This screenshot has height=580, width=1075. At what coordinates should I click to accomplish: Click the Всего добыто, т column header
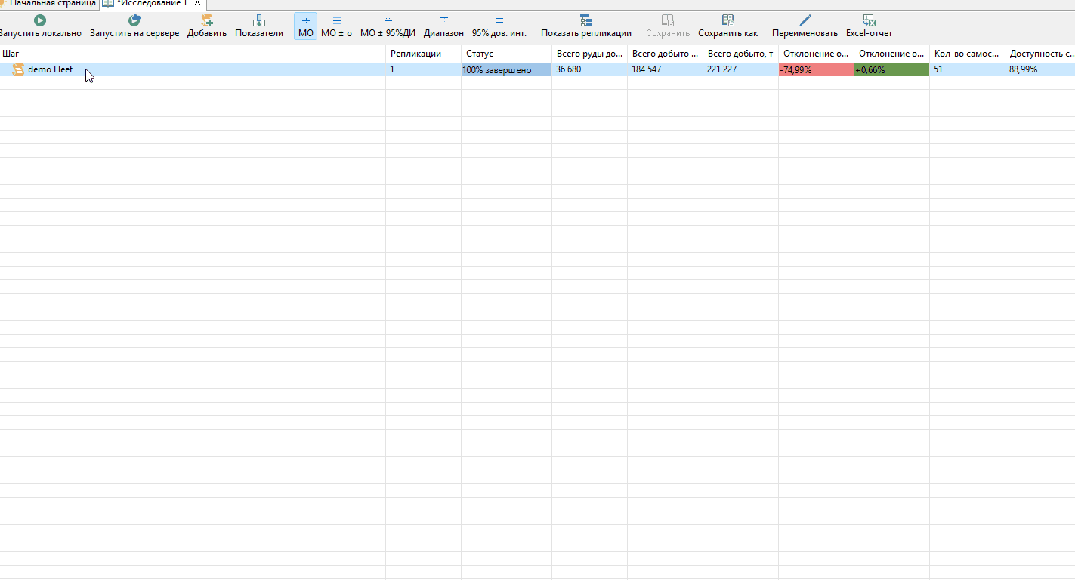740,54
